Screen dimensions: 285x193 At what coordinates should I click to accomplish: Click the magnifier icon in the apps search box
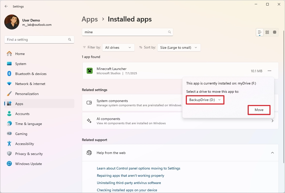pyautogui.click(x=169, y=32)
